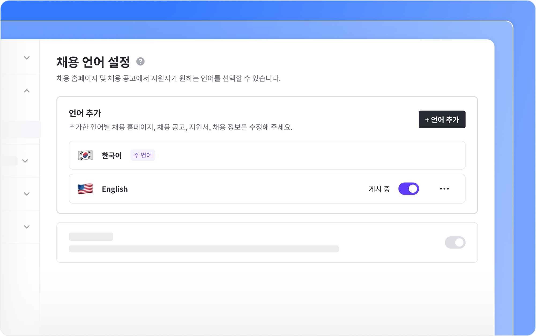Click the 주 언어 badge

coord(143,155)
